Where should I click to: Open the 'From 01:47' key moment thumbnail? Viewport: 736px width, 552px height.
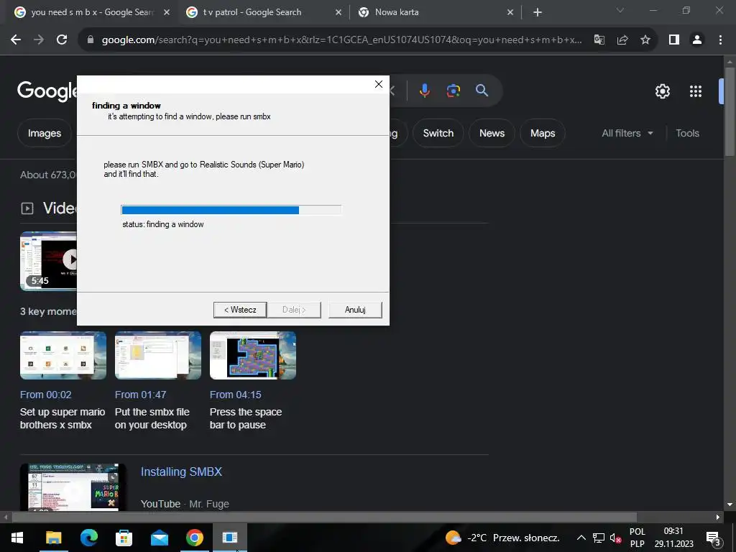point(158,355)
